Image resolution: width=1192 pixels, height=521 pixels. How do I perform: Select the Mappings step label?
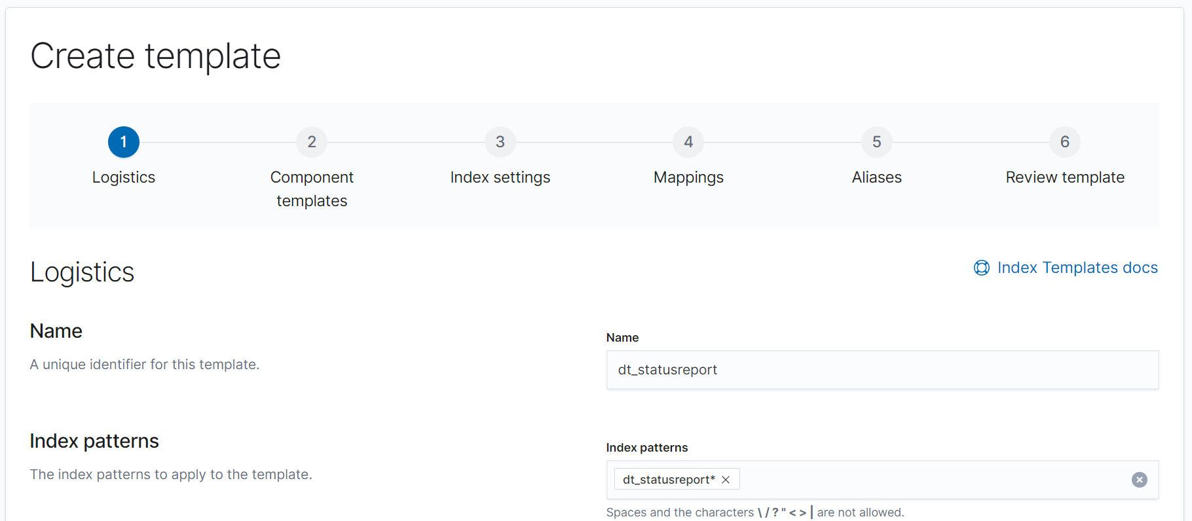[x=688, y=177]
